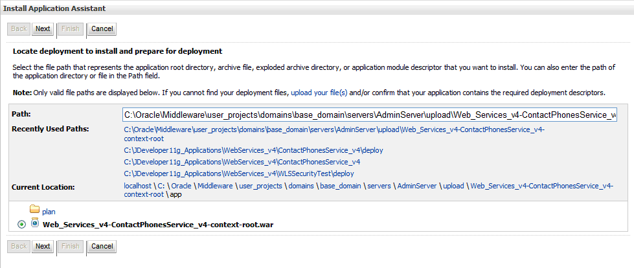Click the 'Current Location:' label
The height and width of the screenshot is (268, 634).
pyautogui.click(x=43, y=188)
